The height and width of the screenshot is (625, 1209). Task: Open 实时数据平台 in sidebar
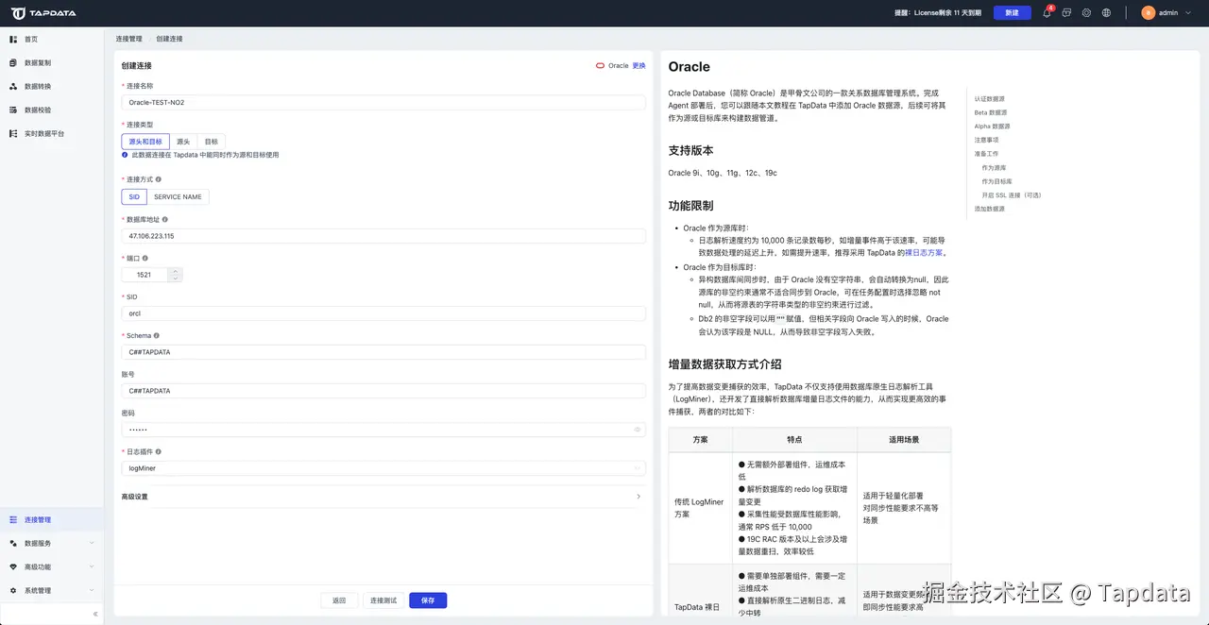(x=52, y=133)
